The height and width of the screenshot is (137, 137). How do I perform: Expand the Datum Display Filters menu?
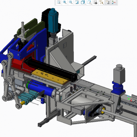(101, 2)
